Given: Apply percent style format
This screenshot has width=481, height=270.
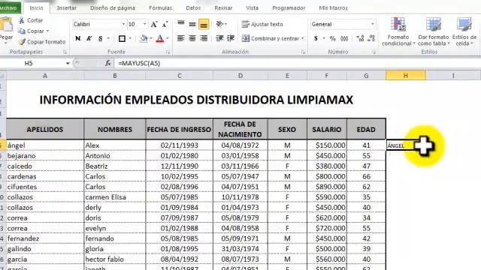Looking at the screenshot, I should [332, 38].
